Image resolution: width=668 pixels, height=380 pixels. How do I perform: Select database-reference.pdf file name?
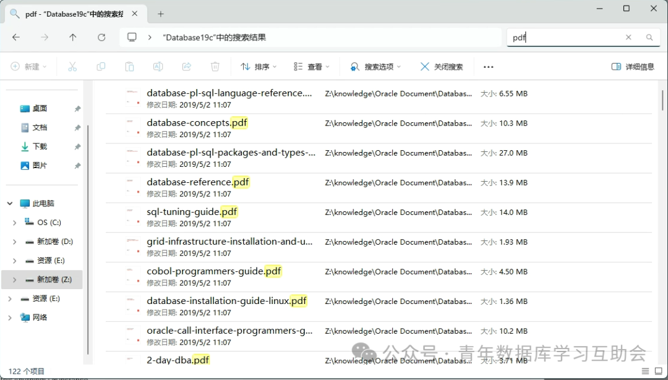coord(198,182)
